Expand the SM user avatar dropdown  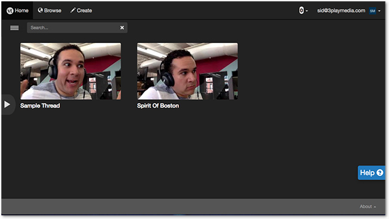[375, 11]
